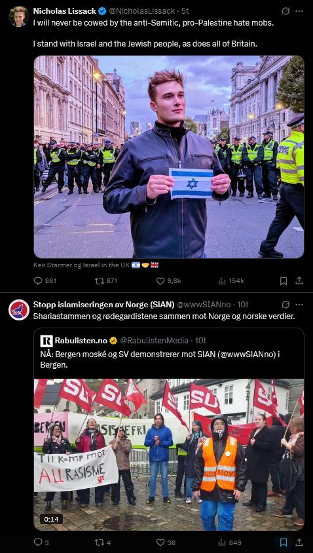The width and height of the screenshot is (313, 553).
Task: Bookmark the Nicholas Lissack post
Action: (x=284, y=280)
